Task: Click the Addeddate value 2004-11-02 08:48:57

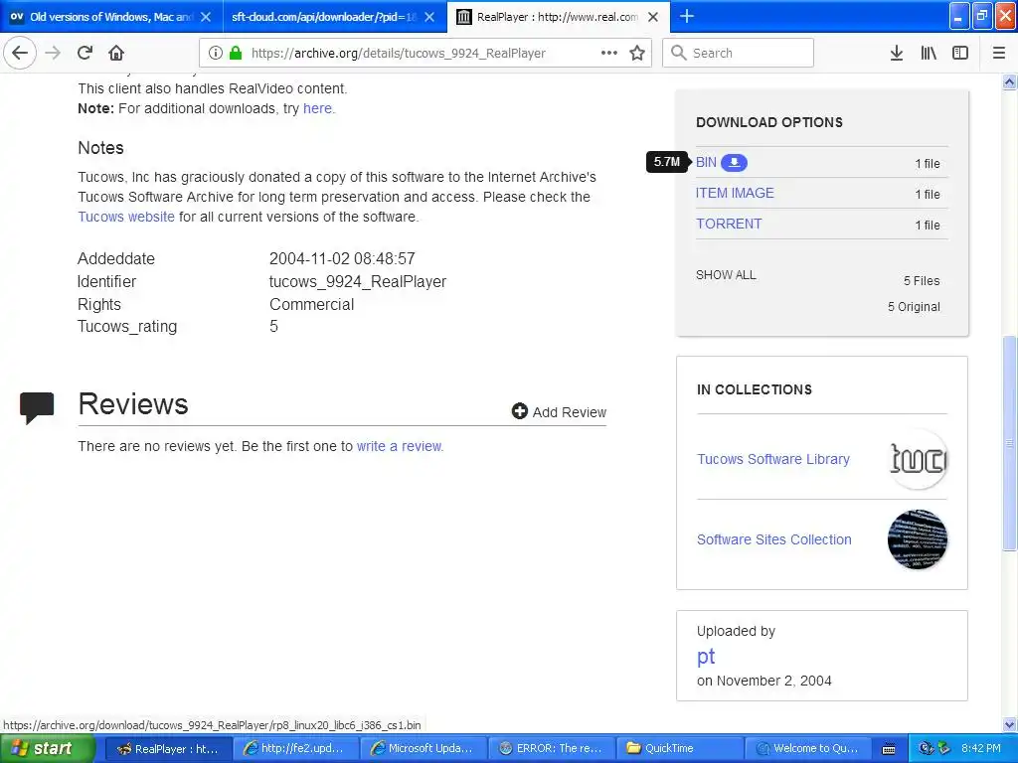Action: coord(342,259)
